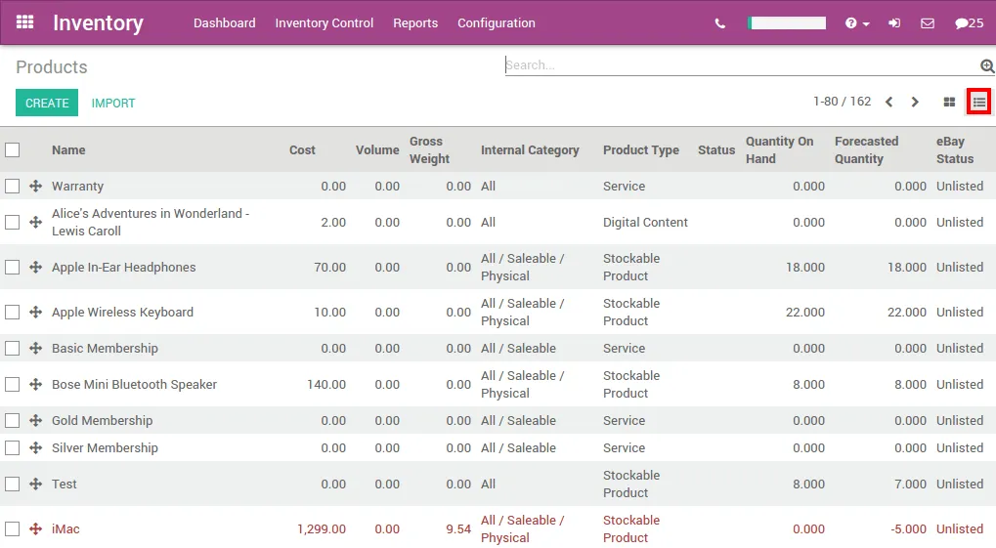This screenshot has height=548, width=996.
Task: Check the Apple In-Ear Headphones checkbox
Action: click(12, 268)
